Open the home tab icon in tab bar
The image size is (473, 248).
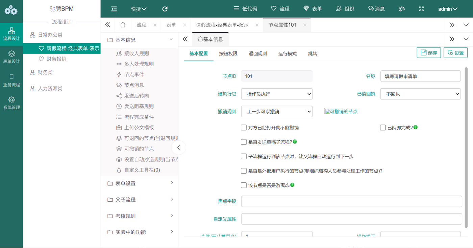(122, 25)
